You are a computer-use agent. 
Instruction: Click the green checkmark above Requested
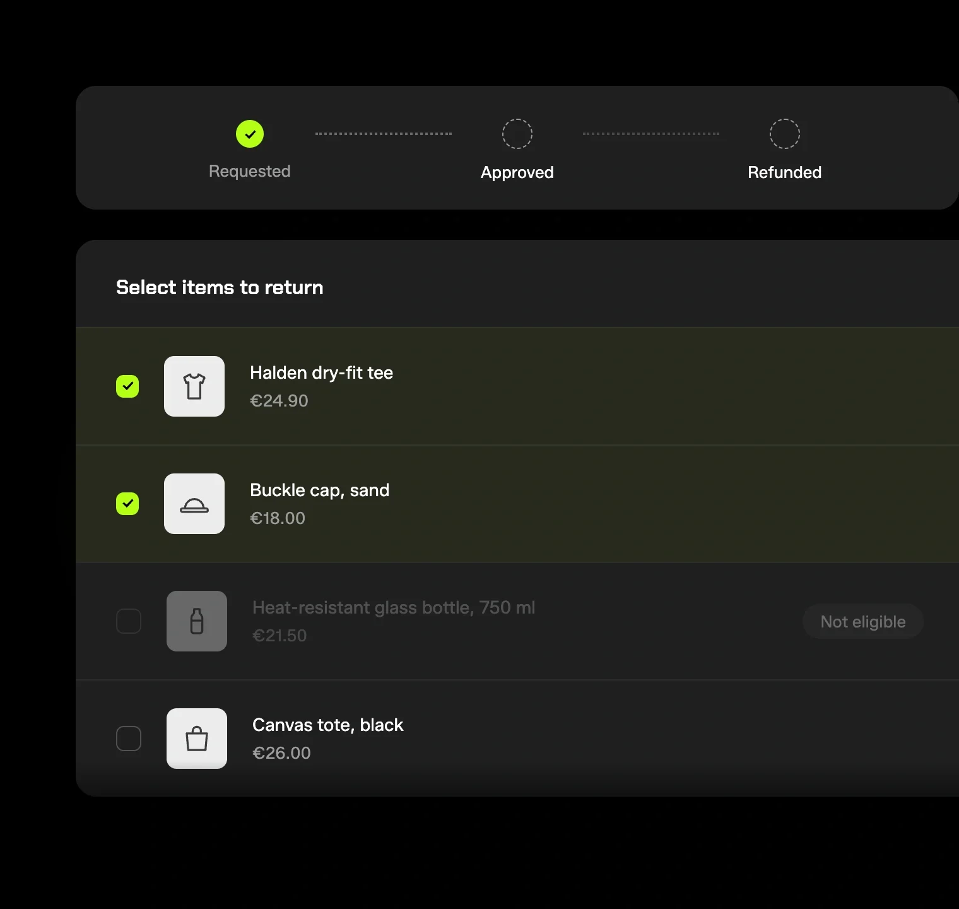(x=250, y=134)
